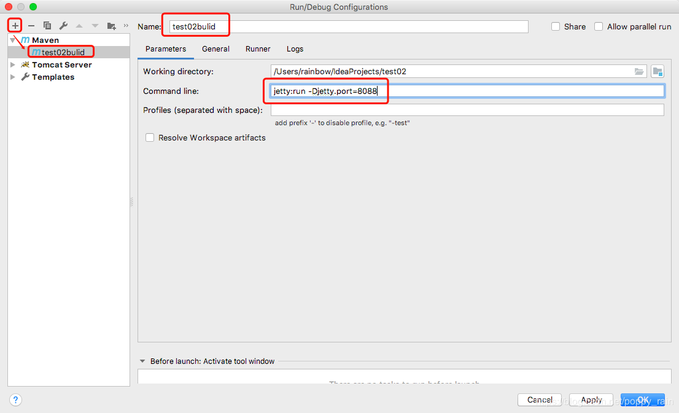Open the Logs tab
This screenshot has height=413, width=679.
click(x=295, y=49)
